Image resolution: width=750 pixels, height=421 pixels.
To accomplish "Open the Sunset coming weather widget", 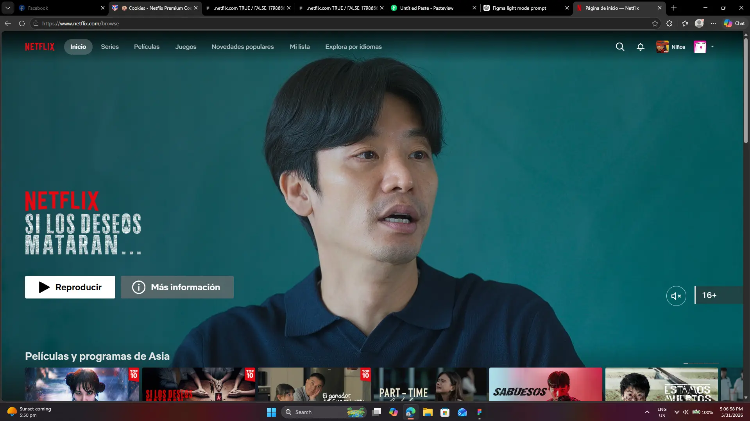I will pos(29,412).
